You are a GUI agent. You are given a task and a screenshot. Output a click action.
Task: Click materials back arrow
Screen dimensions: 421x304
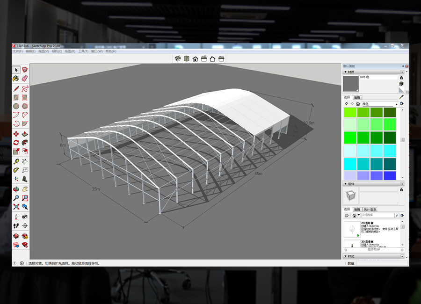tap(346, 104)
